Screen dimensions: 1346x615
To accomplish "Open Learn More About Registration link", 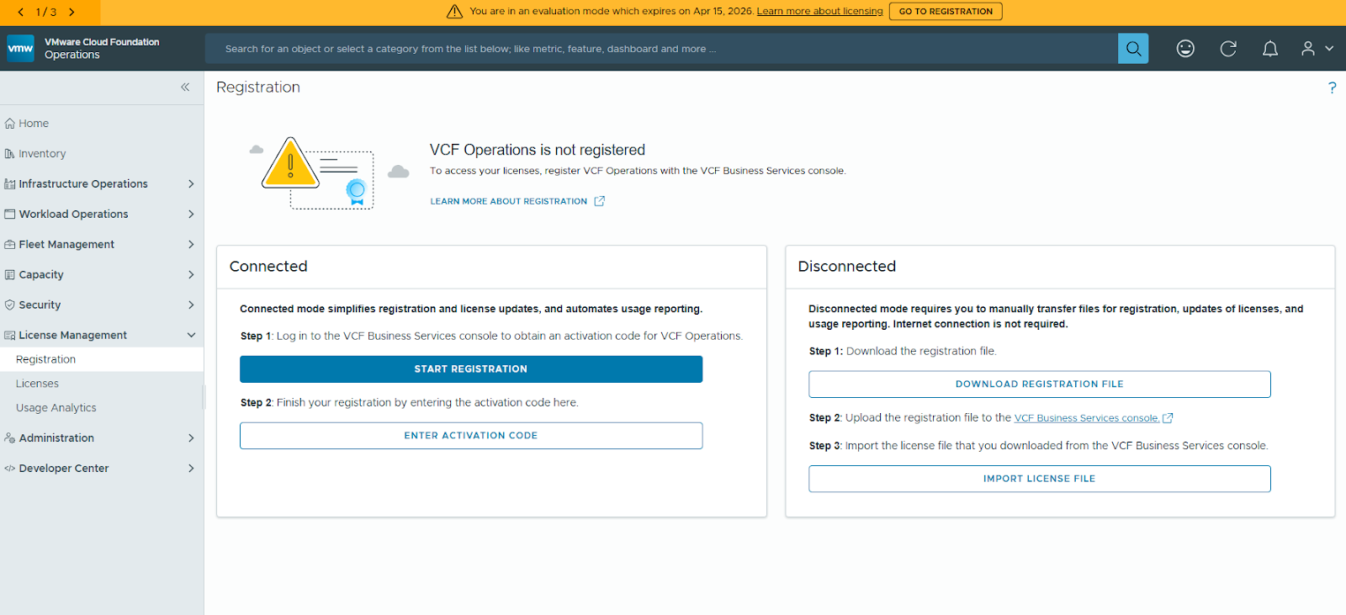I will click(509, 202).
